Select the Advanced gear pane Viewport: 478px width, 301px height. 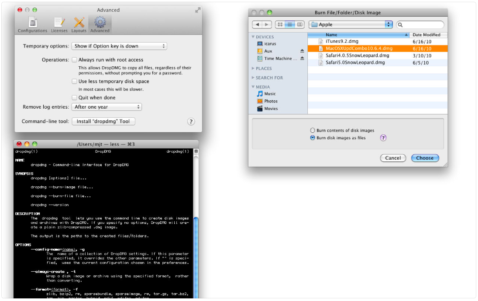click(100, 25)
